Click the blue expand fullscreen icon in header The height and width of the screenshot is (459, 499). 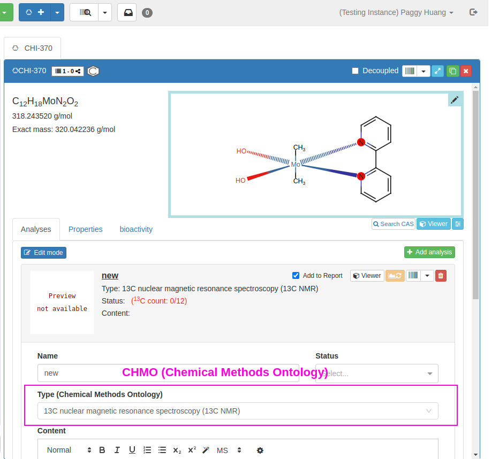coord(437,71)
